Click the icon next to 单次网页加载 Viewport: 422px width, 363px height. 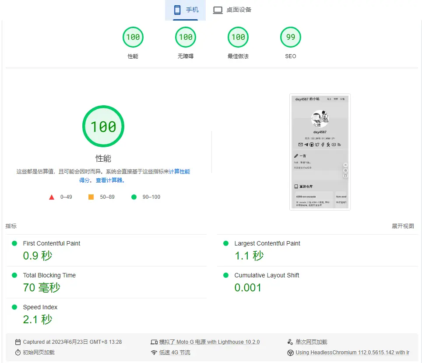(x=290, y=342)
